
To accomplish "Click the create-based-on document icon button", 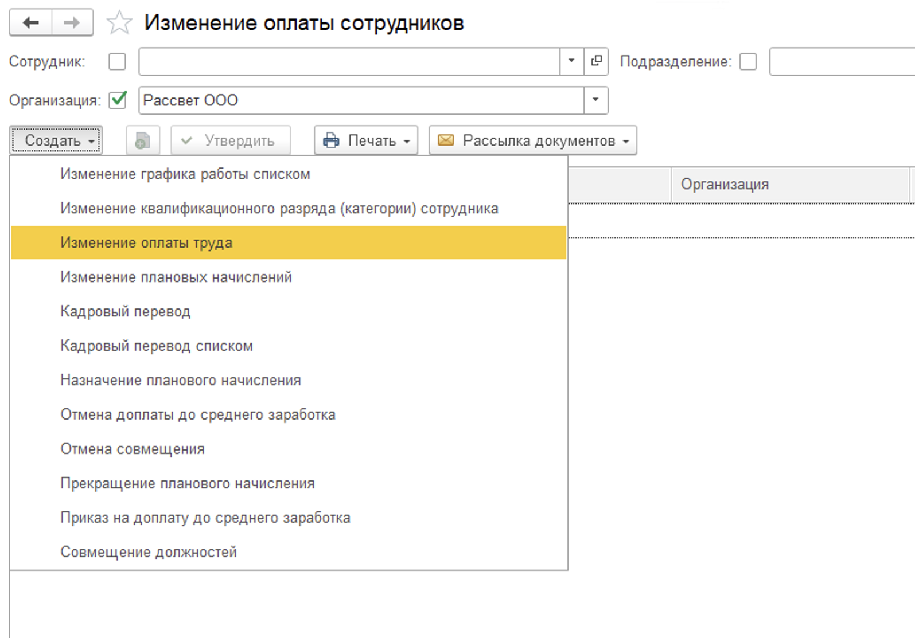I will [x=142, y=140].
